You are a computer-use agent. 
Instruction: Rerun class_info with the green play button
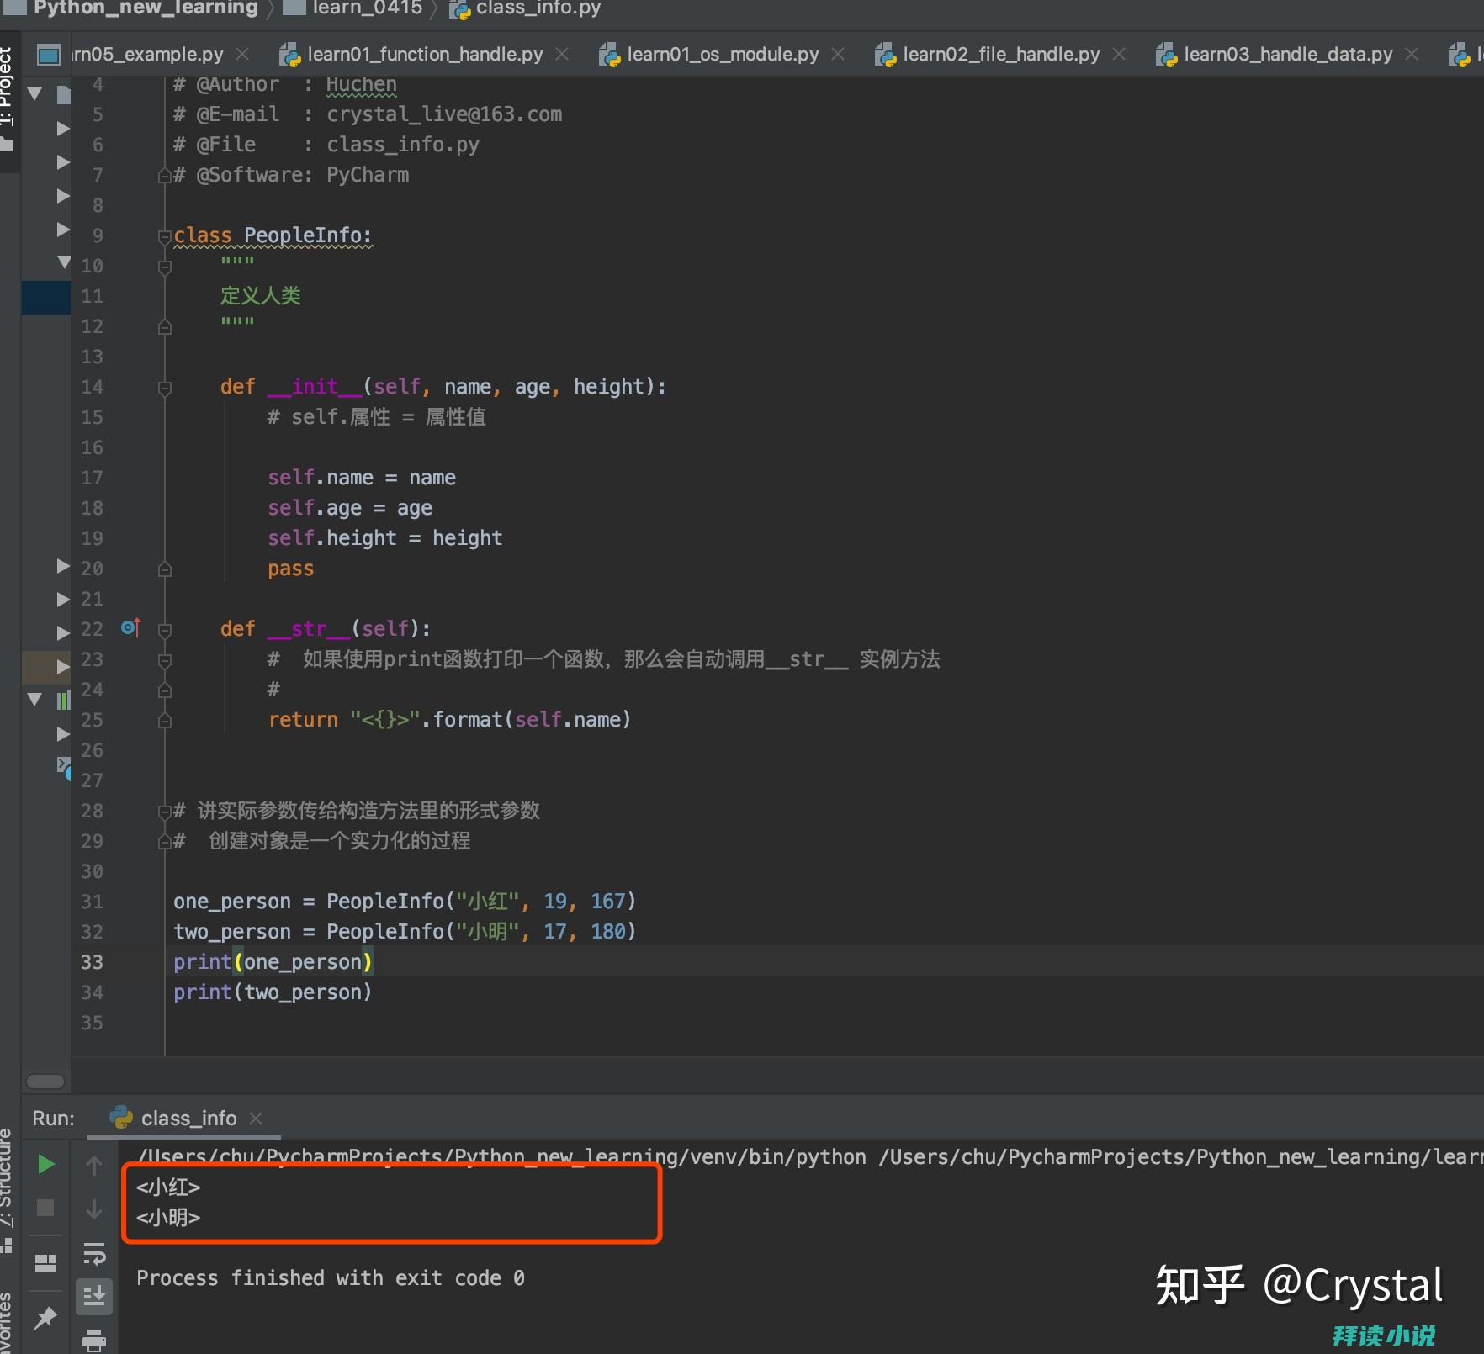tap(46, 1165)
